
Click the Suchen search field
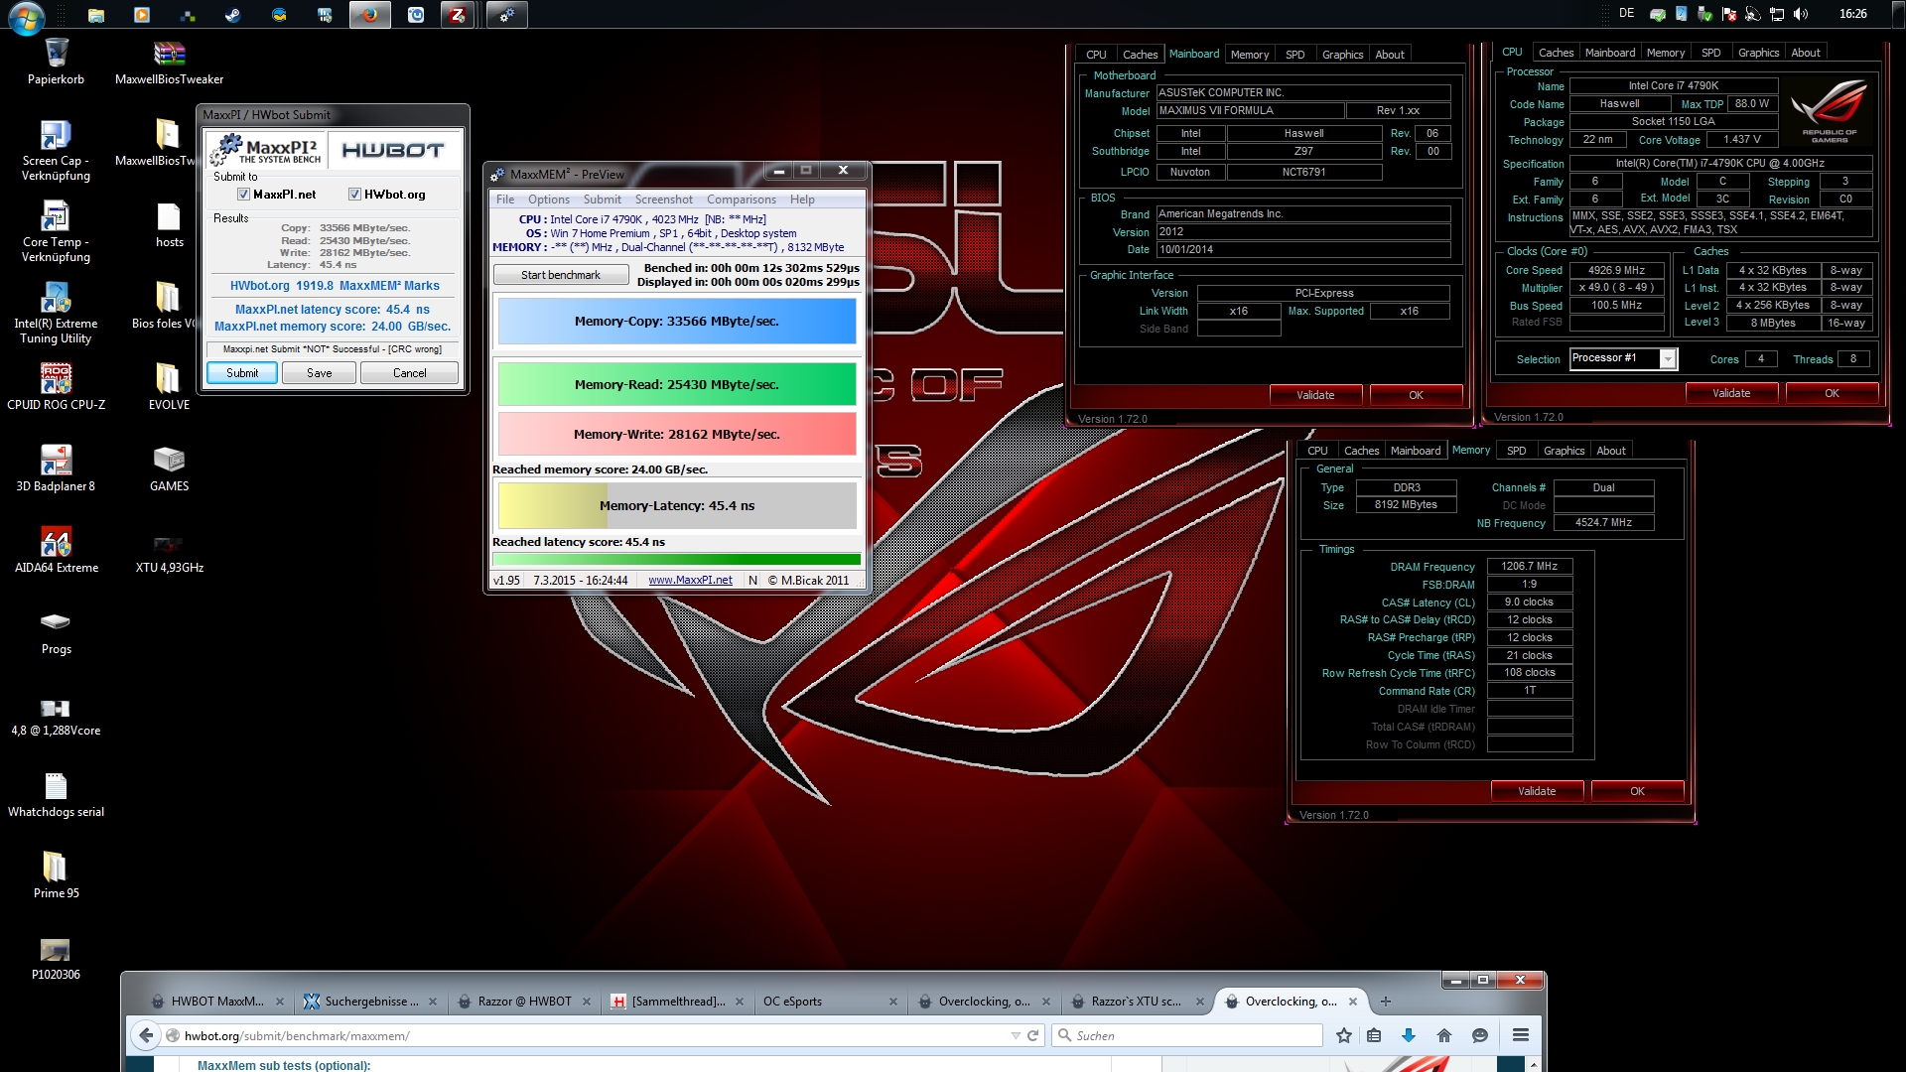point(1186,1035)
